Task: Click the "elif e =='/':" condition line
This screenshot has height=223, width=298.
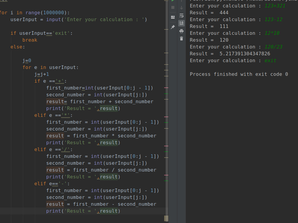Action: 53,150
